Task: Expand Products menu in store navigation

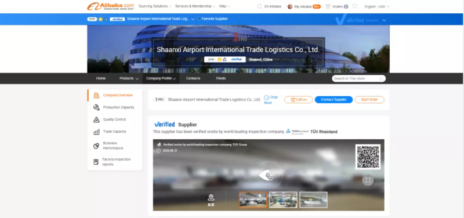Action: tap(129, 78)
